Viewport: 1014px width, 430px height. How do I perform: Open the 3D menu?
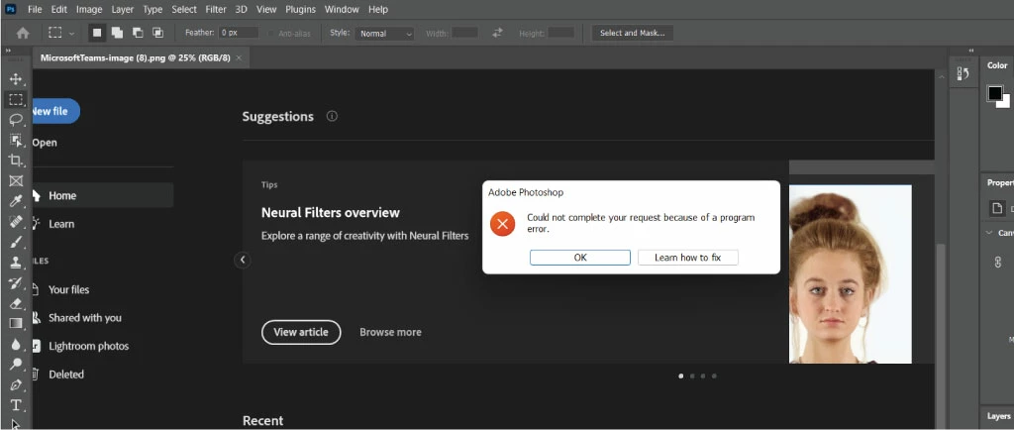coord(242,9)
